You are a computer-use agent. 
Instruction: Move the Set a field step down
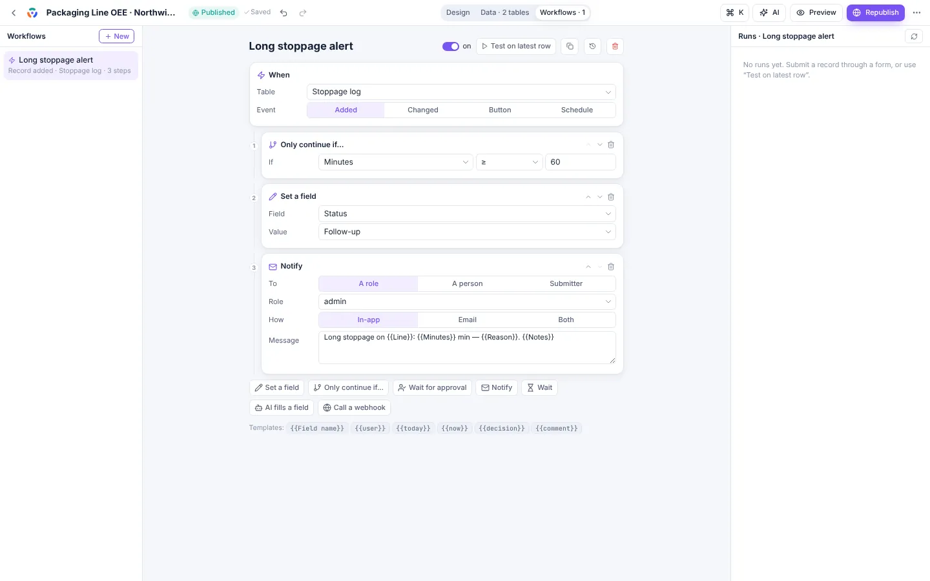[600, 197]
